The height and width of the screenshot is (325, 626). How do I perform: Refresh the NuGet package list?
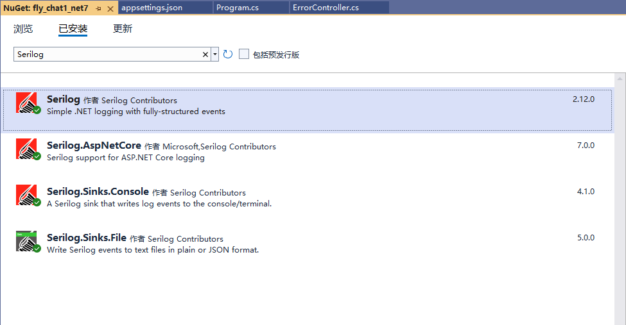228,54
